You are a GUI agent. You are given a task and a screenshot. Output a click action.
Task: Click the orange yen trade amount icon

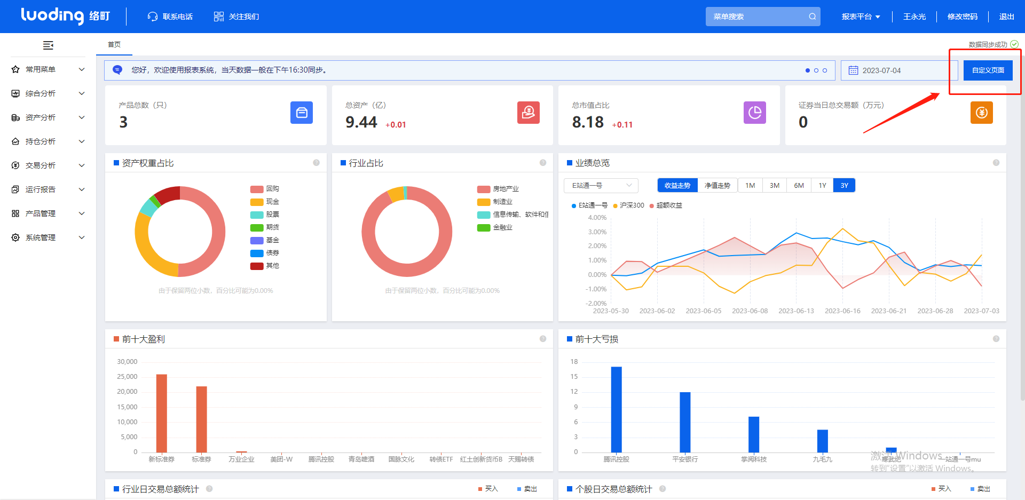click(982, 113)
